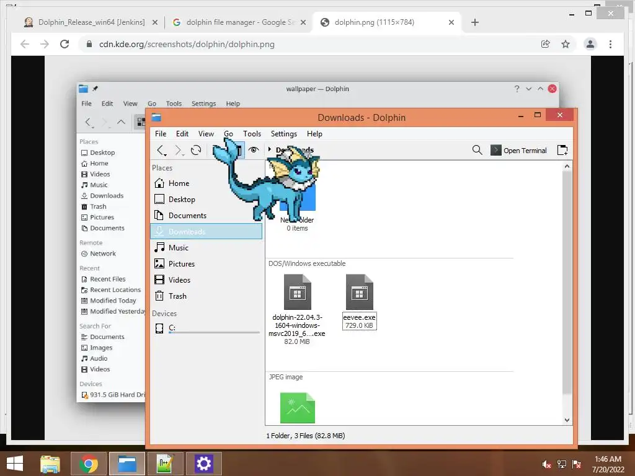Select the C: drive under Devices
Image resolution: width=635 pixels, height=476 pixels.
click(206, 328)
